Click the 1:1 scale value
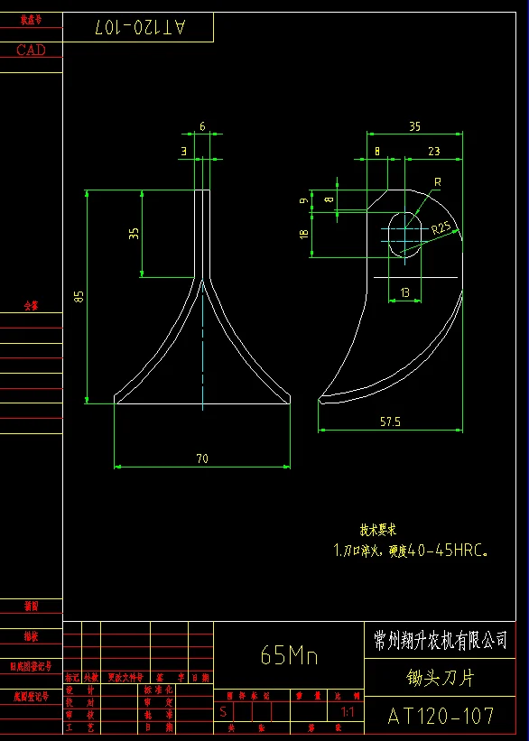Image resolution: width=529 pixels, height=741 pixels. [x=348, y=712]
